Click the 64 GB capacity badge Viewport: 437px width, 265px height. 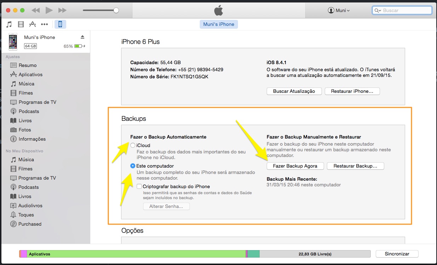pyautogui.click(x=30, y=46)
